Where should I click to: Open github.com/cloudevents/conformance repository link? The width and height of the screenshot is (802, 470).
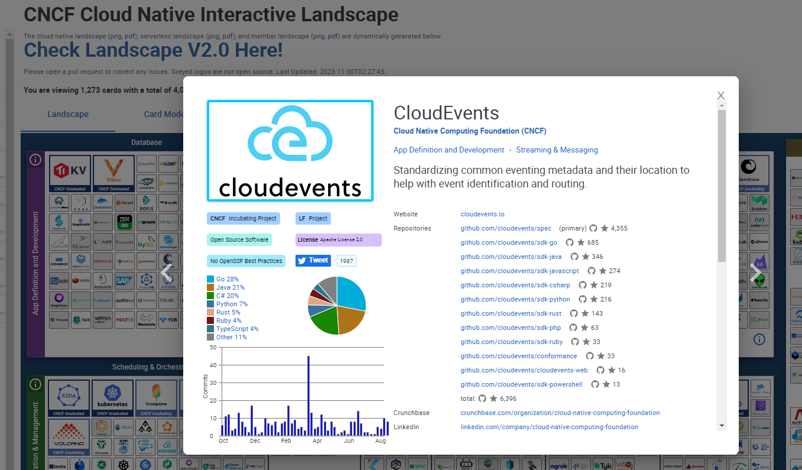pyautogui.click(x=519, y=356)
